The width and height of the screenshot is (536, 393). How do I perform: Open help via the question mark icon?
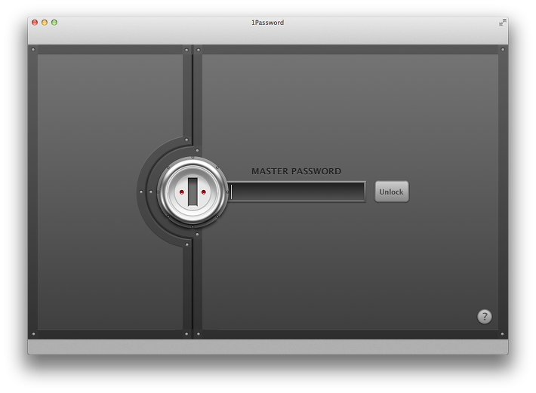click(485, 317)
